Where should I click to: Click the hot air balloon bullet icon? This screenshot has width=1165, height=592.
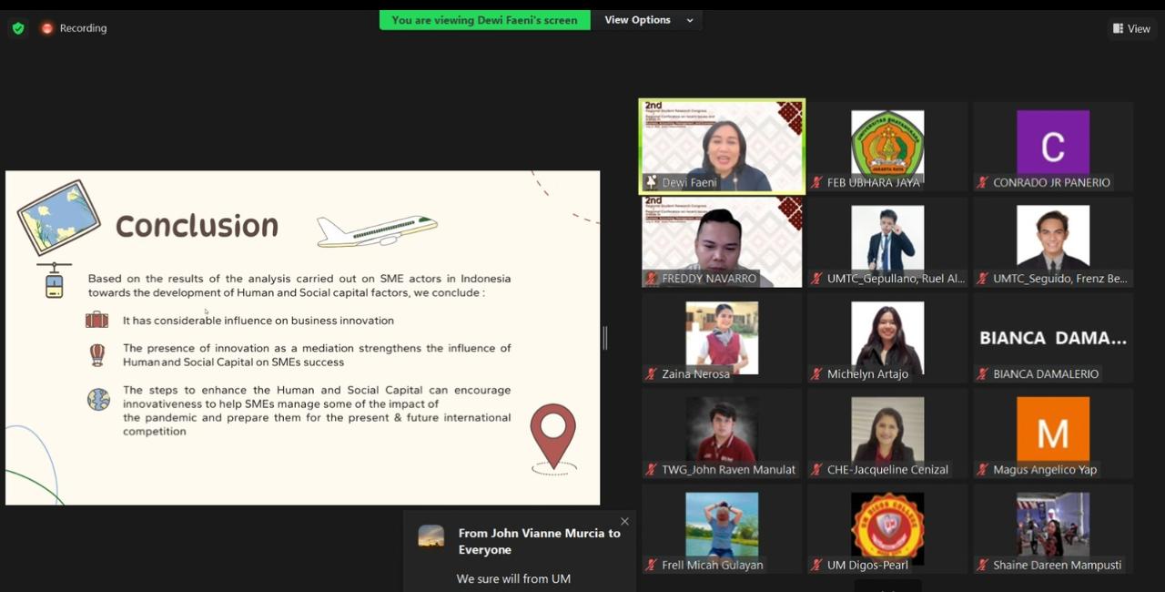coord(97,354)
